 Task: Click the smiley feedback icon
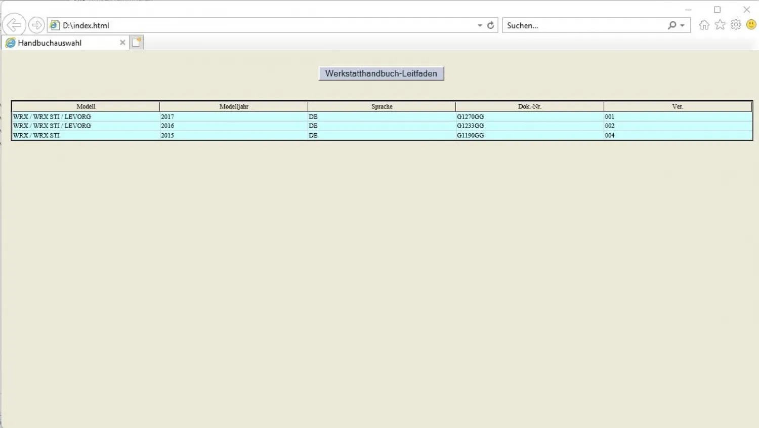coord(751,25)
